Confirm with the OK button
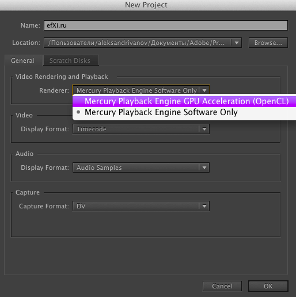The image size is (296, 297). 268,286
